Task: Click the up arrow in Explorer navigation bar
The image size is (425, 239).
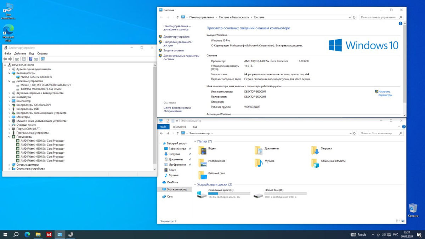Action: coord(177,133)
